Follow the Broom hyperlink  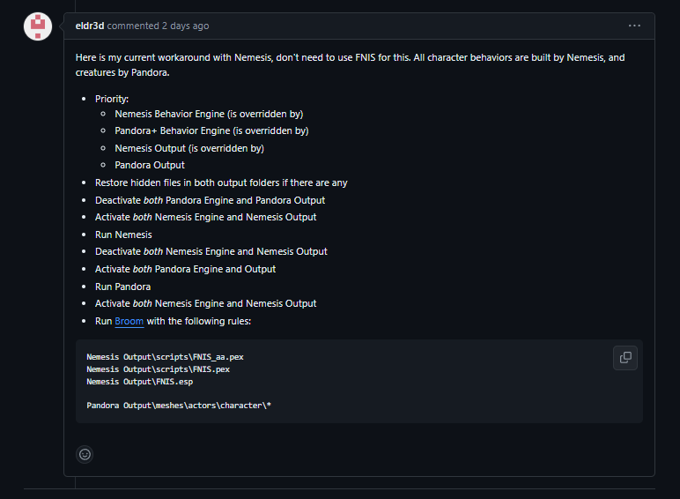tap(129, 321)
